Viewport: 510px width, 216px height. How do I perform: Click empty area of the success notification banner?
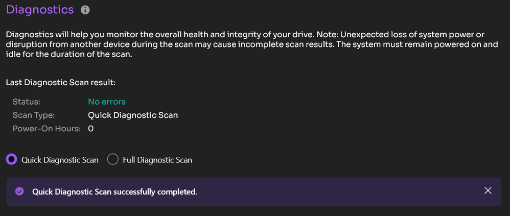click(332, 192)
